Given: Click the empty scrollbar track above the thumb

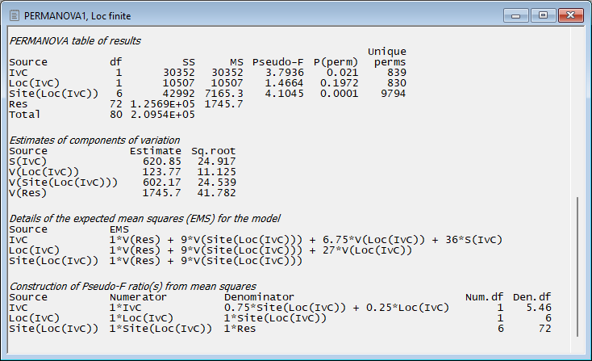Looking at the screenshot, I should click(578, 113).
